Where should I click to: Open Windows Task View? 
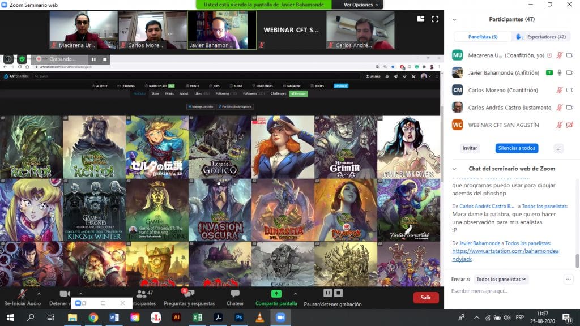click(x=50, y=318)
